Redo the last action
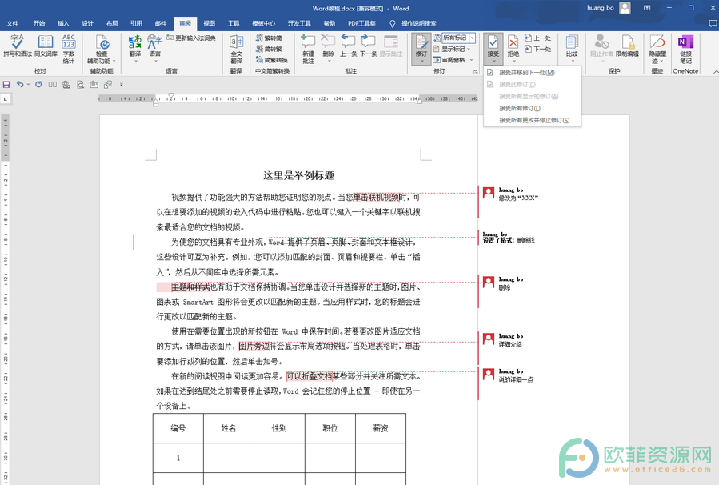 38,84
